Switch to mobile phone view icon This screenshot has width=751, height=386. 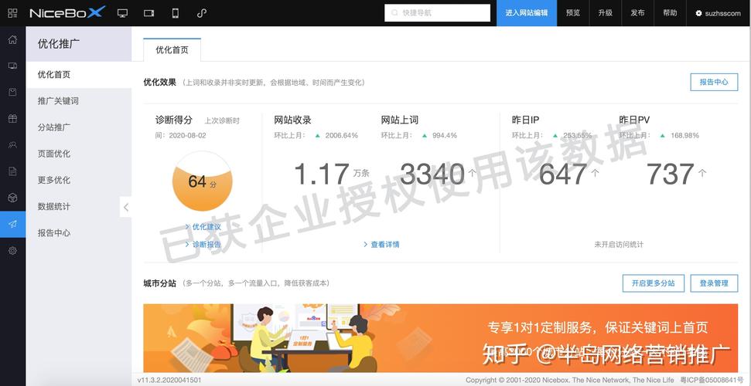tap(175, 13)
